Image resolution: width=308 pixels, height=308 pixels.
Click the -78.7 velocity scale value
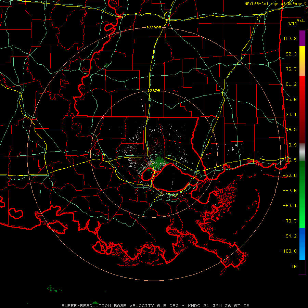290,221
